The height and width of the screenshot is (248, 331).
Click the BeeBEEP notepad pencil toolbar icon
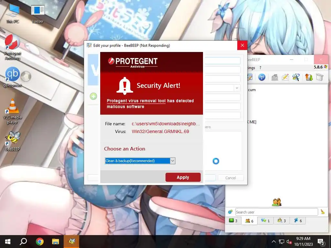click(250, 77)
